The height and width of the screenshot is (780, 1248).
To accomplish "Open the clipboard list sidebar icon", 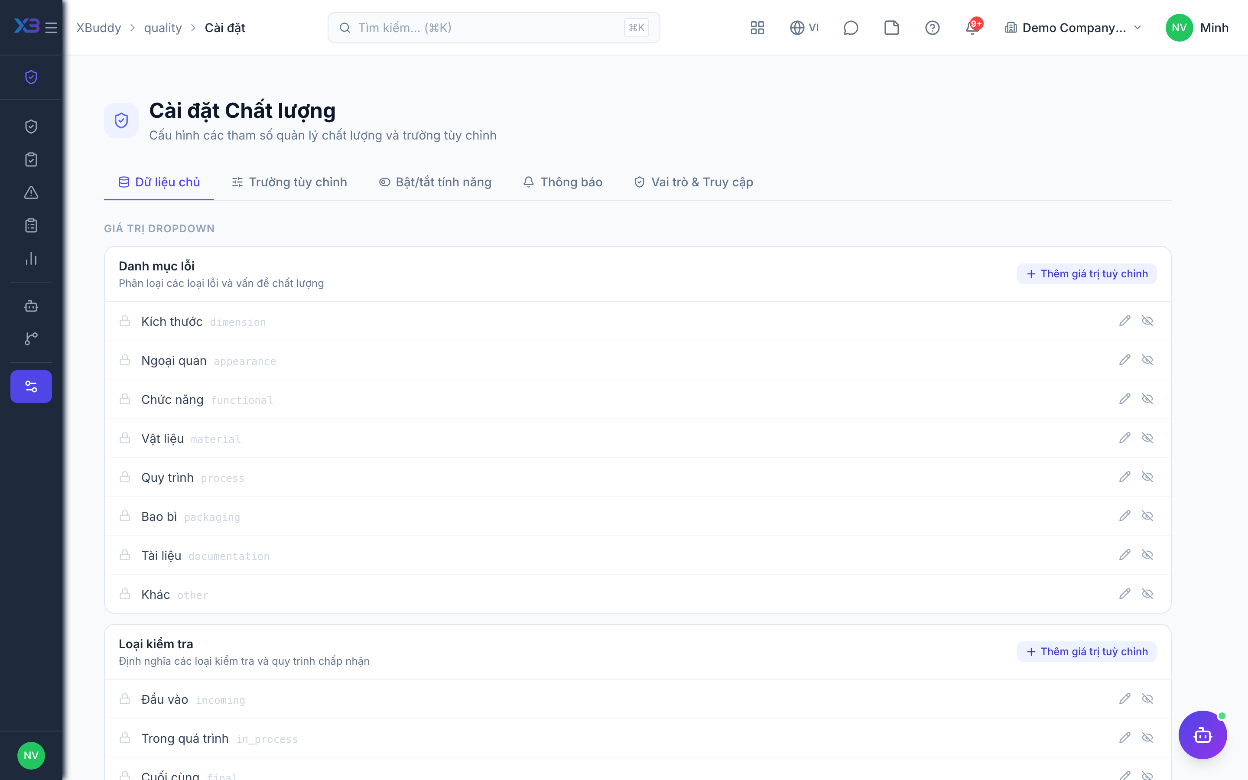I will [31, 225].
